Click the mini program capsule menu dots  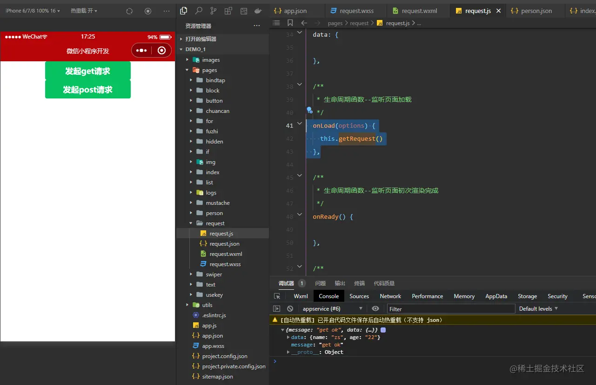point(141,50)
